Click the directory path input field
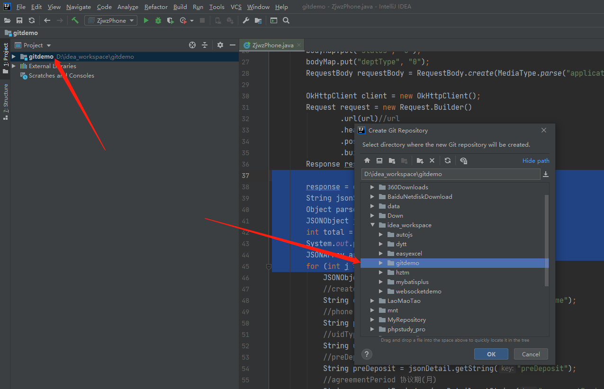This screenshot has width=604, height=389. pos(451,174)
